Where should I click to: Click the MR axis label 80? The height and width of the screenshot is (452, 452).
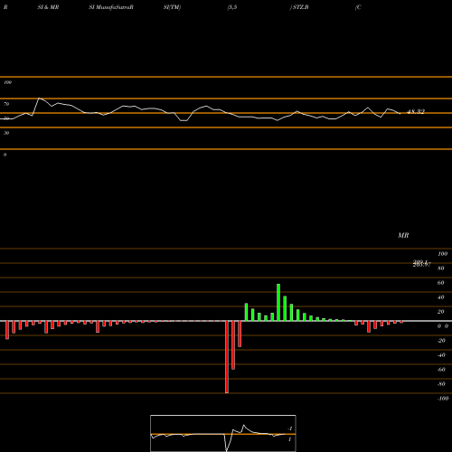pos(441,268)
